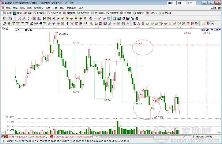The image size is (222, 144).
Task: Open the 江恩 menu
Action: 29,8
